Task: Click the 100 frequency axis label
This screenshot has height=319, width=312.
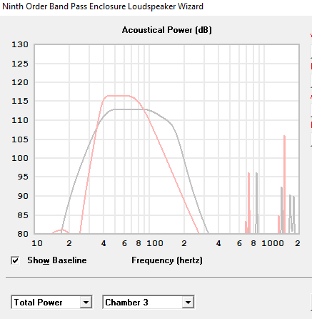Action: coord(155,243)
